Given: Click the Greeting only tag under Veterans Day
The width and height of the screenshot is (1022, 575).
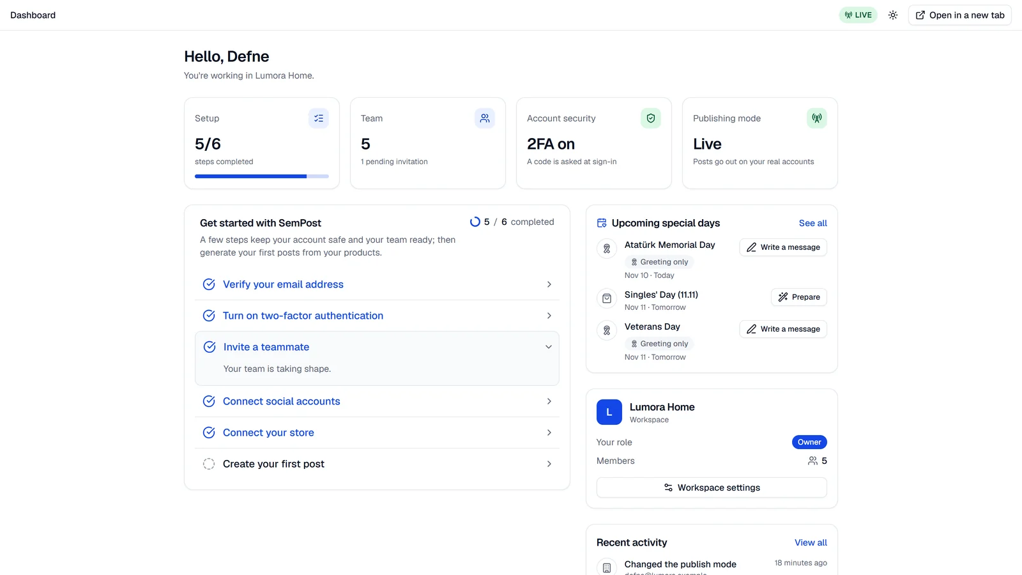Looking at the screenshot, I should point(659,344).
